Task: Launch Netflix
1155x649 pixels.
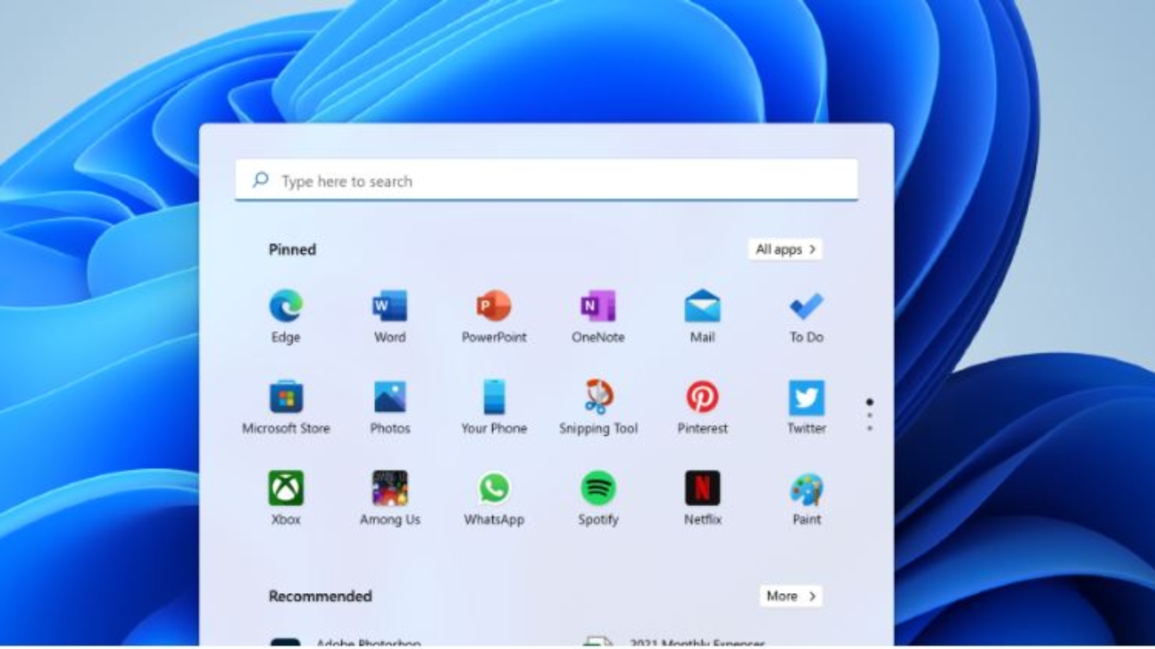Action: 702,490
